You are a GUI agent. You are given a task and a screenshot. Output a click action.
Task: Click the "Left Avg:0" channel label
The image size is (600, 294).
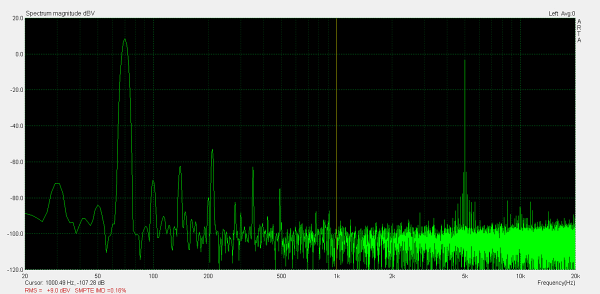(561, 13)
